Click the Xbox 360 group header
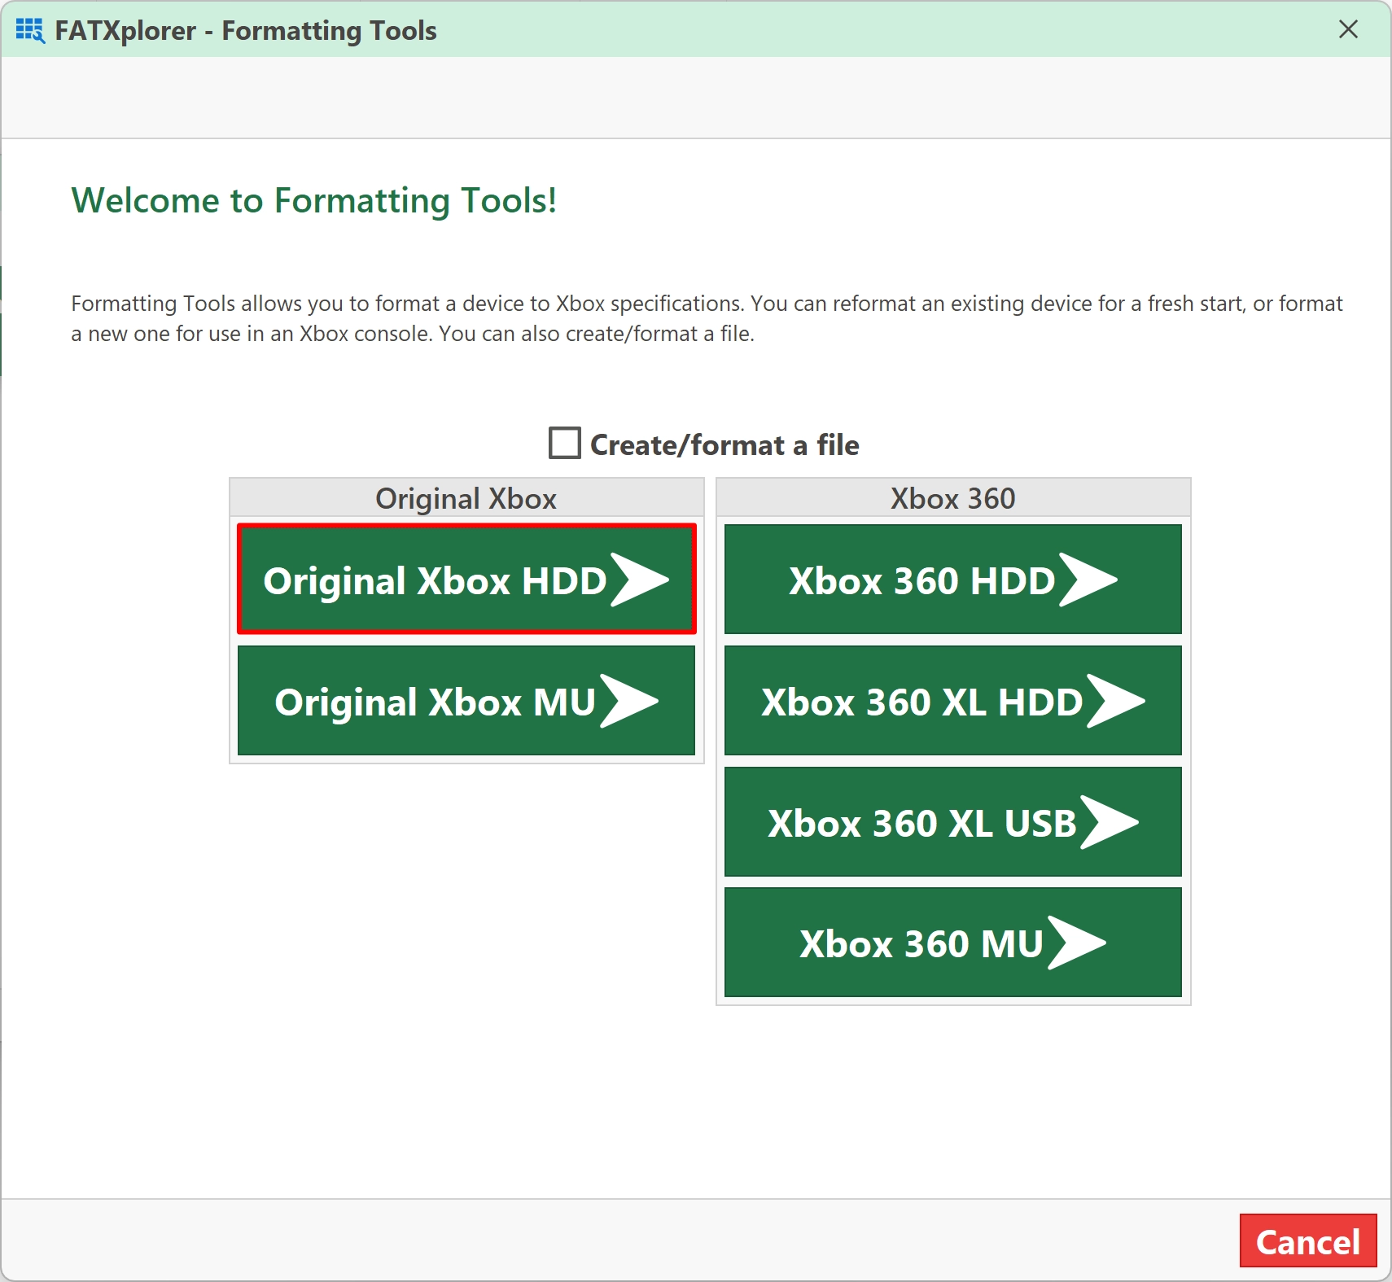The image size is (1392, 1282). [x=953, y=498]
